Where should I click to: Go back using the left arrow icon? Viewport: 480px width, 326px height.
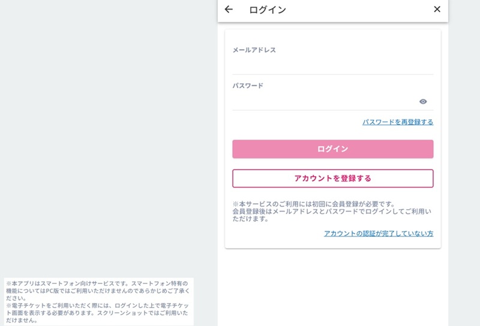[229, 10]
